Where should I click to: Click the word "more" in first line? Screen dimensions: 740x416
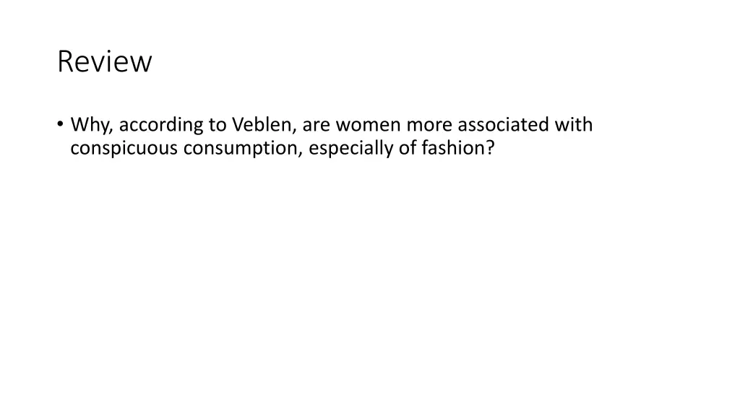tap(429, 125)
